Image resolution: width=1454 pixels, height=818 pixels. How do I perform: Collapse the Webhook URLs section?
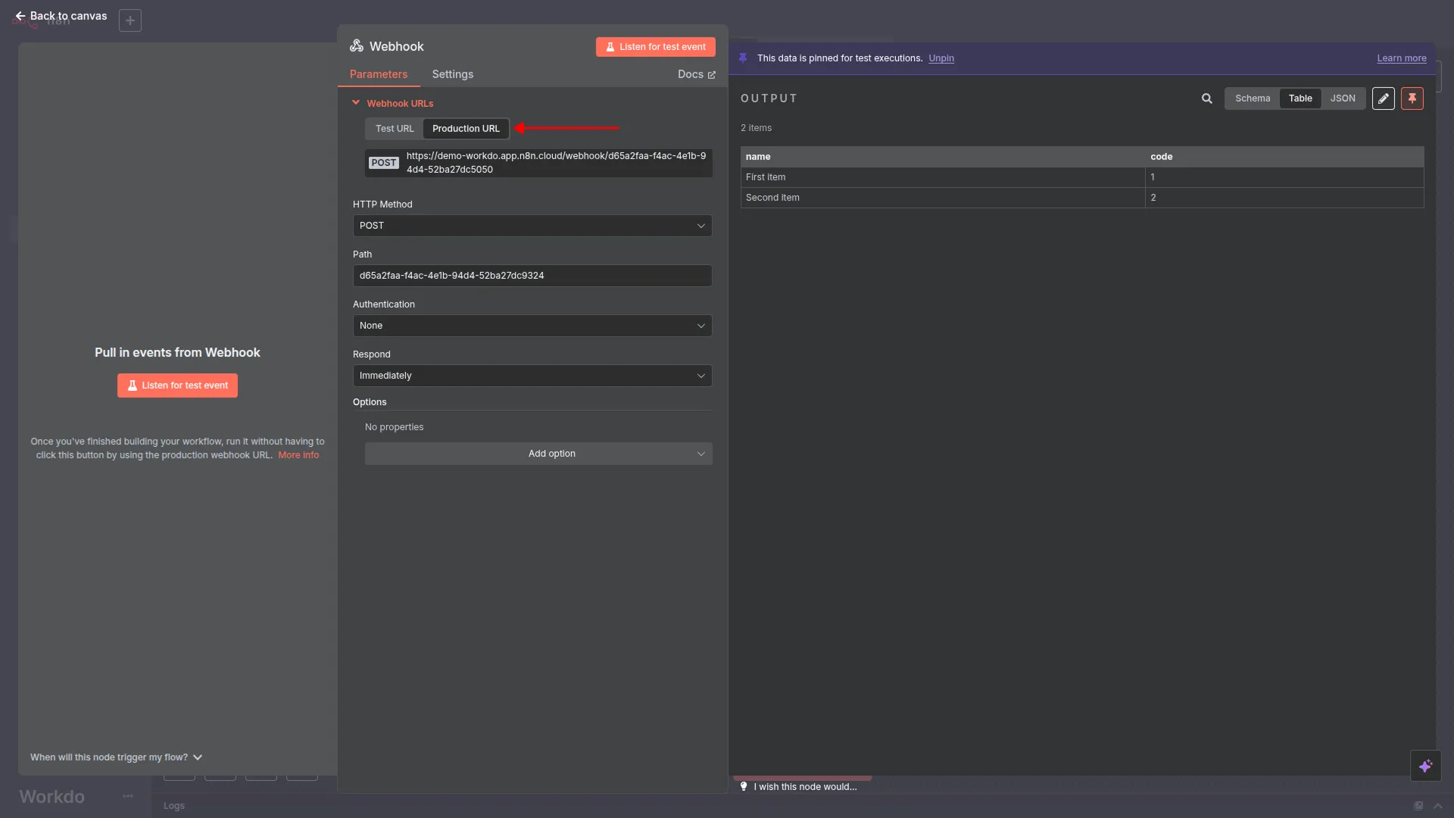356,103
